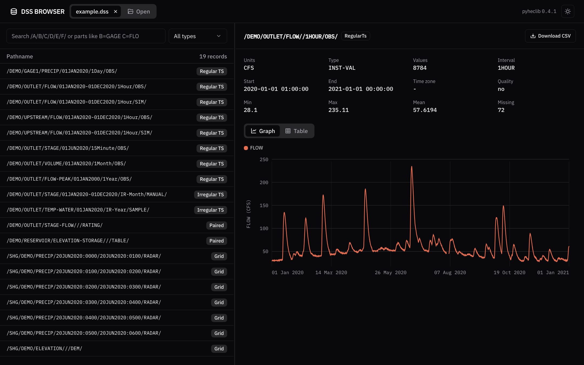The height and width of the screenshot is (365, 584).
Task: Click the 26 May 2020 x-axis label
Action: click(390, 273)
